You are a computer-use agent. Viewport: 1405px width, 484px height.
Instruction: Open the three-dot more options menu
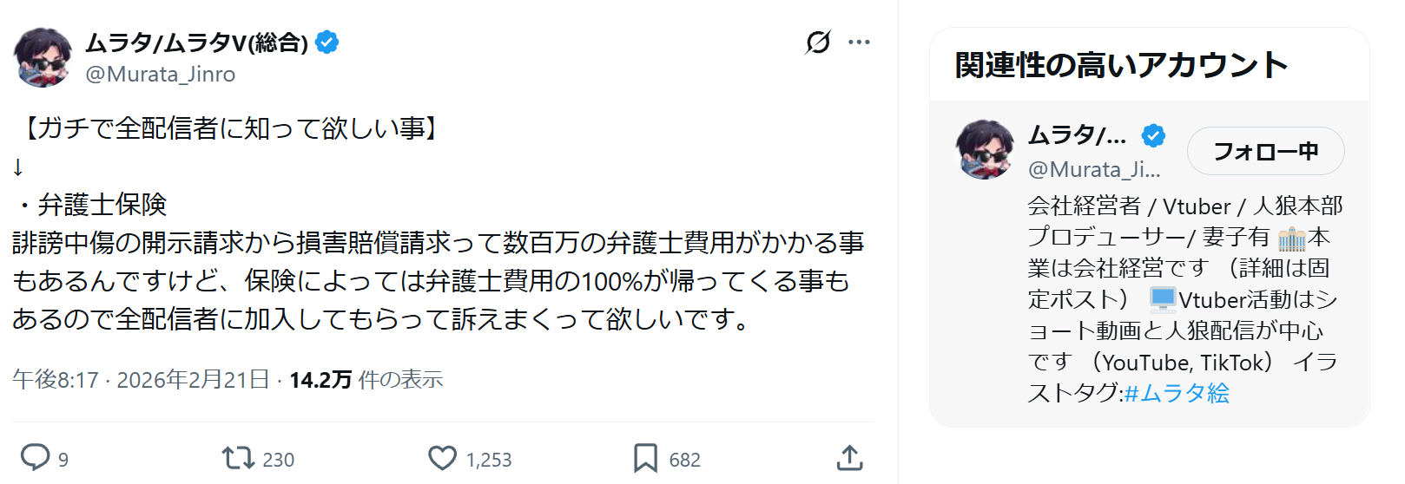tap(859, 42)
